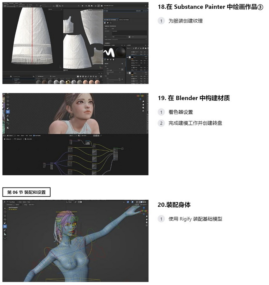Click pan hand icon in Blender material screenshot
The image size is (269, 285).
point(143,105)
